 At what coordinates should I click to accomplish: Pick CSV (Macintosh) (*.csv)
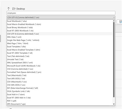pos(60,82)
